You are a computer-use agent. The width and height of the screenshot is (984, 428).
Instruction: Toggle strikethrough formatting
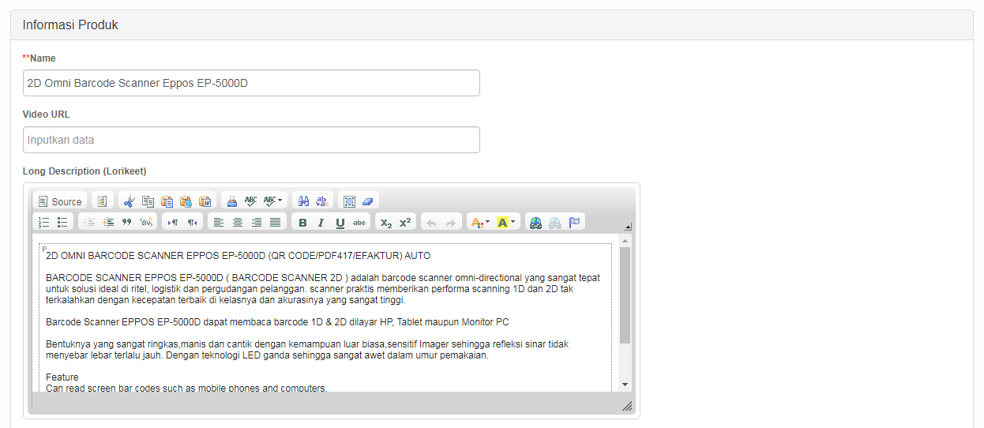click(359, 223)
